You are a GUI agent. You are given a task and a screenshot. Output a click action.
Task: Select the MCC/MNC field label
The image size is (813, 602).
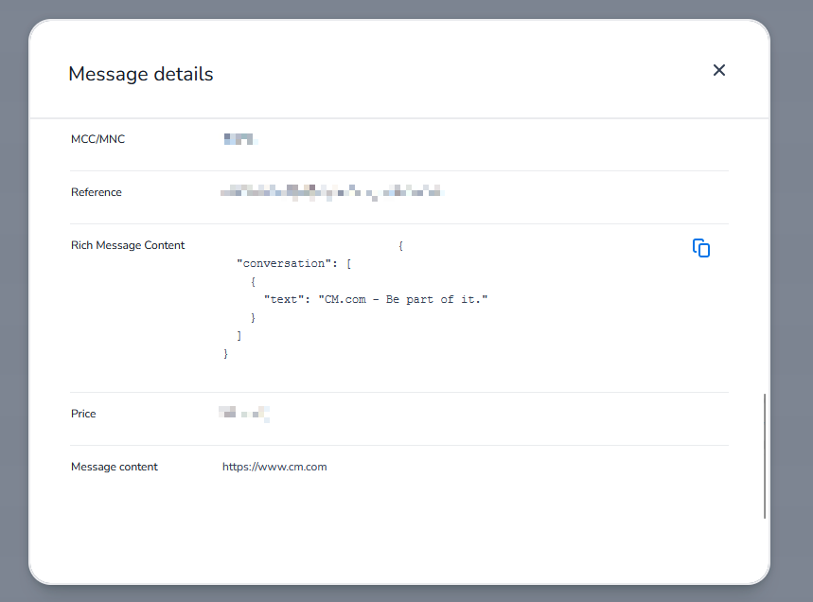[x=97, y=139]
